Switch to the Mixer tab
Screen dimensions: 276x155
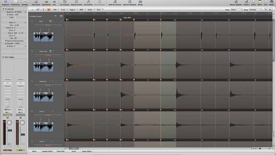pos(34,151)
